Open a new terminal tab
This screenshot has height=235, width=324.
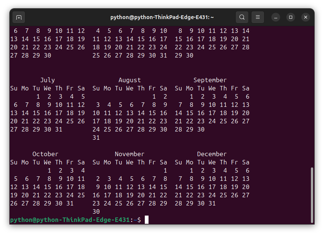pyautogui.click(x=19, y=17)
